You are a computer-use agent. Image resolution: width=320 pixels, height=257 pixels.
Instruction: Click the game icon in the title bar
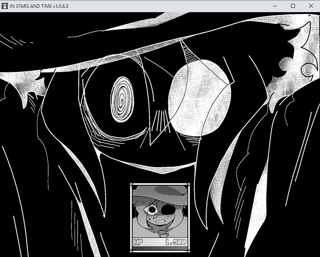coord(4,6)
